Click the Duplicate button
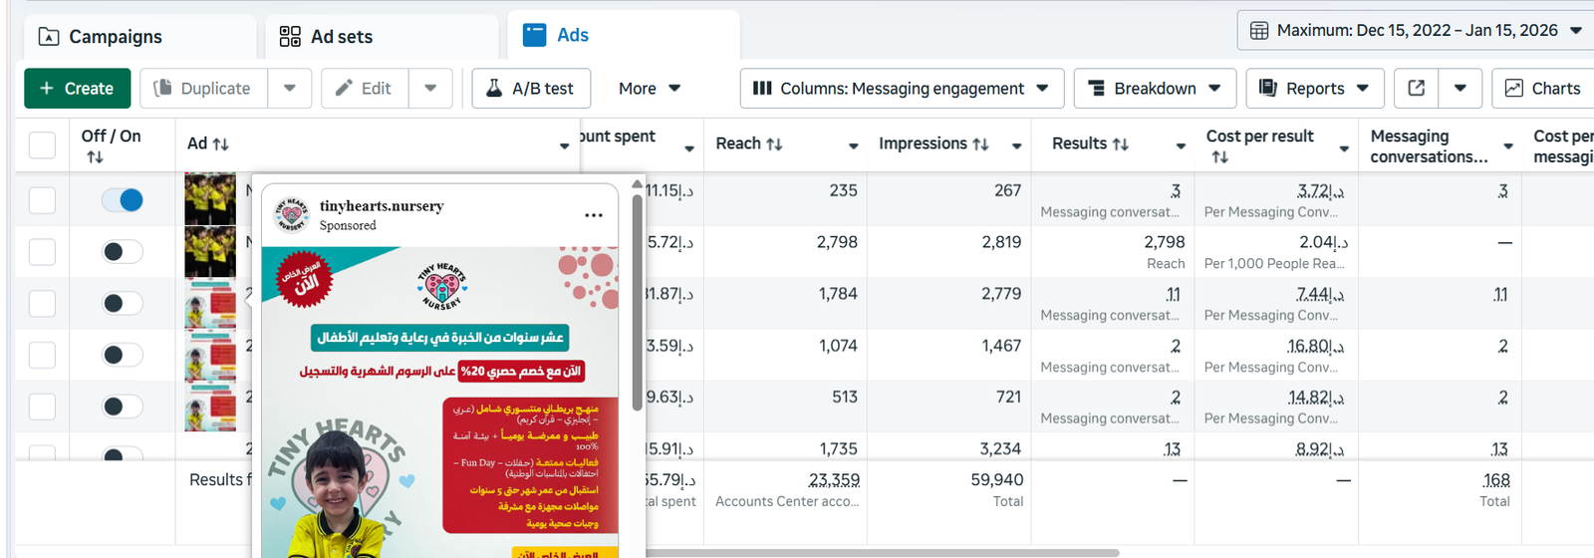The width and height of the screenshot is (1594, 558). coord(203,89)
